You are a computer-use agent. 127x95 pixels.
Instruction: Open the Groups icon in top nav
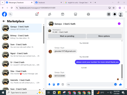pyautogui.click(x=88, y=14)
